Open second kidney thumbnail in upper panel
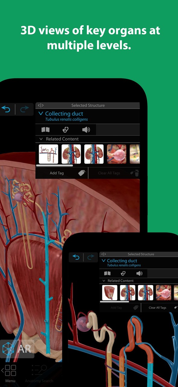Viewport: 178px width, 387px height. [x=71, y=154]
